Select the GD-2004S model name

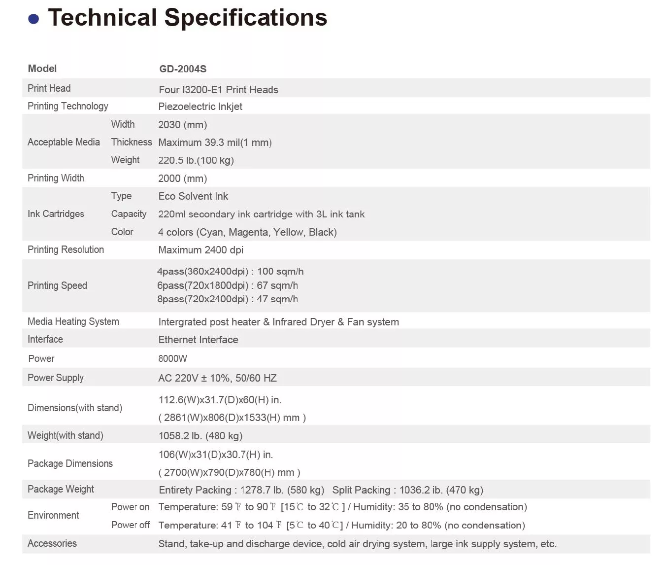click(183, 69)
